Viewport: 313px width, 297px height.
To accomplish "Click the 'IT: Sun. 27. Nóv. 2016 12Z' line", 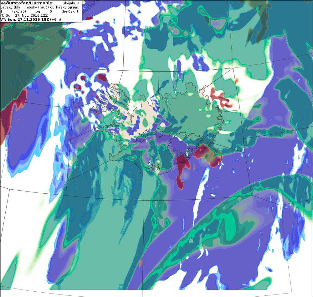I will coord(24,15).
